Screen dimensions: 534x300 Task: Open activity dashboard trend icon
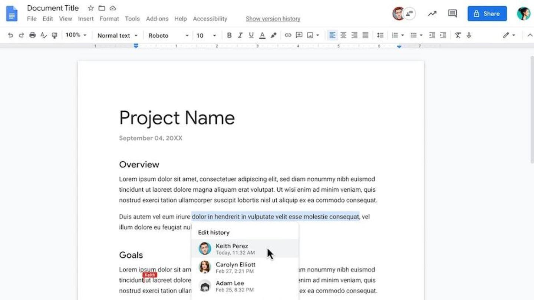[x=432, y=14]
